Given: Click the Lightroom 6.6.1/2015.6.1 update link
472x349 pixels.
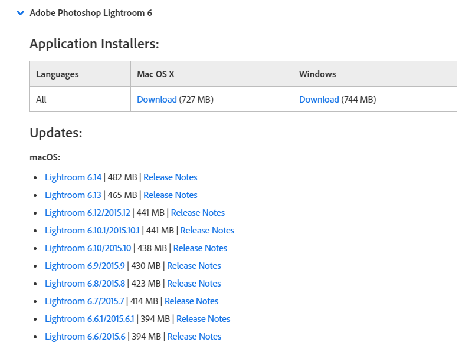Looking at the screenshot, I should [x=90, y=319].
